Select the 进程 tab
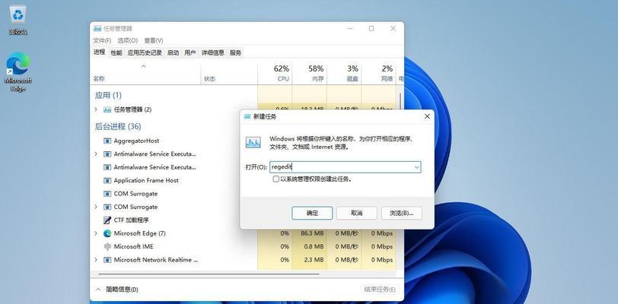This screenshot has height=304, width=618. 99,52
